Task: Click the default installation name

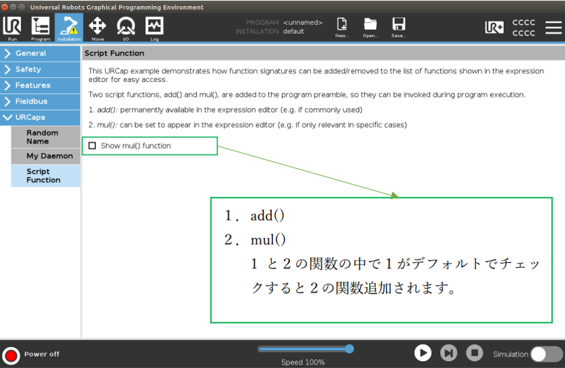Action: click(293, 31)
